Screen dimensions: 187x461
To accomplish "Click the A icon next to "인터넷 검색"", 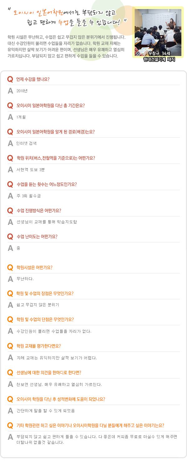I will pos(10,143).
